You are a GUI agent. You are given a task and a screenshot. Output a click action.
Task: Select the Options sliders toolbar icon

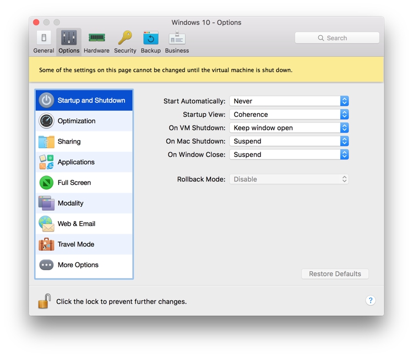tap(69, 37)
